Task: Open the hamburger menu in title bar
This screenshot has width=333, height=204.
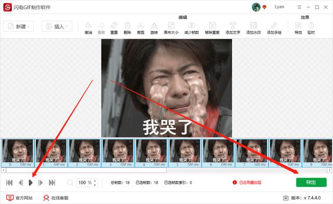Action: point(299,7)
